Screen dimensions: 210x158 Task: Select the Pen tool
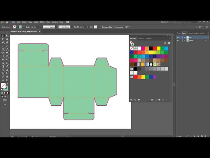[x=3, y=43]
